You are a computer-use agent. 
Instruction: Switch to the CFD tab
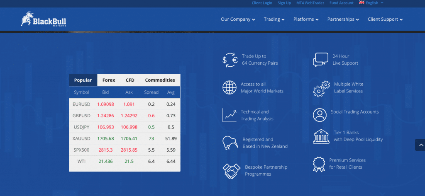[x=130, y=80]
